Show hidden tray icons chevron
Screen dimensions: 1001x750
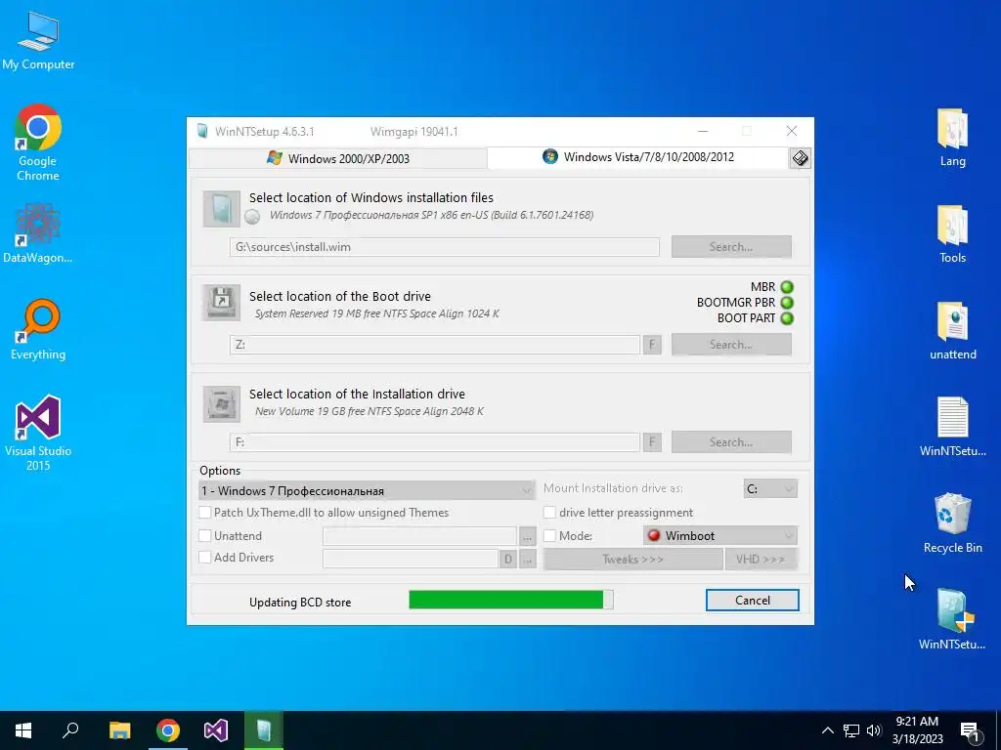point(827,730)
